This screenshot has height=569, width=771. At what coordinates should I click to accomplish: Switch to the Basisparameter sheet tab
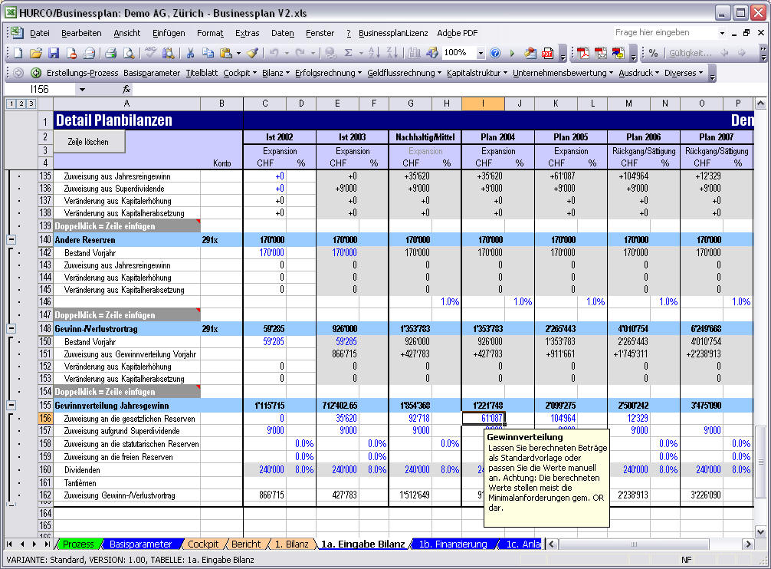point(140,544)
